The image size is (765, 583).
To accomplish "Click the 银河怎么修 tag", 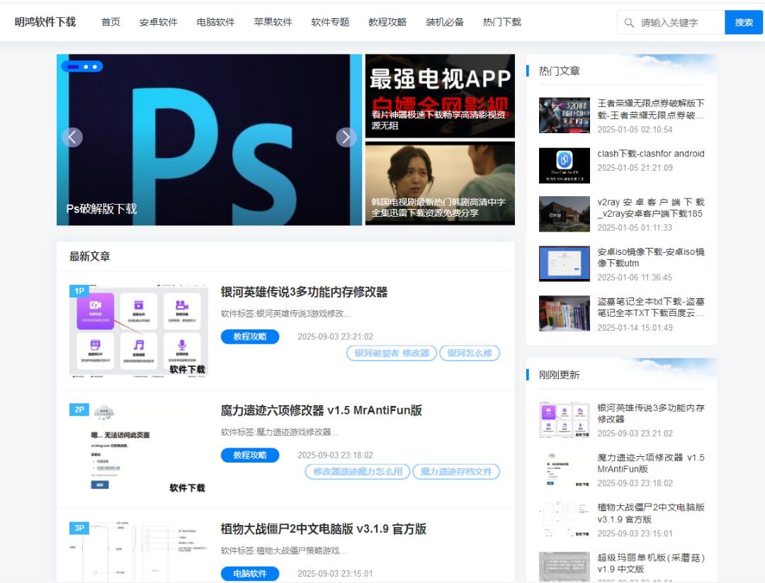I will click(470, 353).
